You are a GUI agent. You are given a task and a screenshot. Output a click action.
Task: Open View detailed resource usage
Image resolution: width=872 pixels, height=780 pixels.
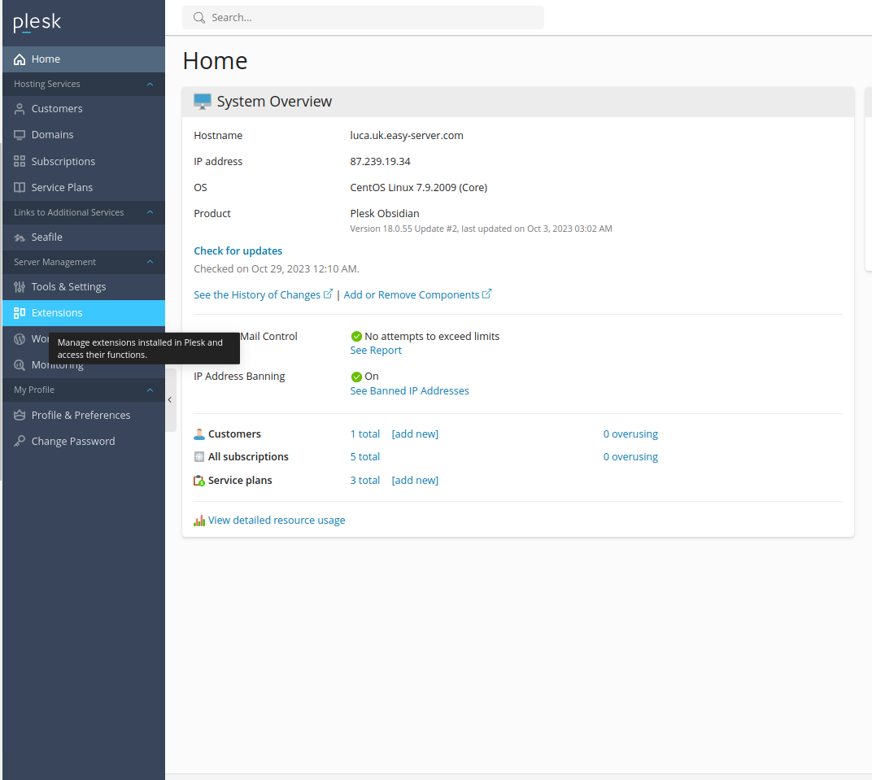(277, 521)
